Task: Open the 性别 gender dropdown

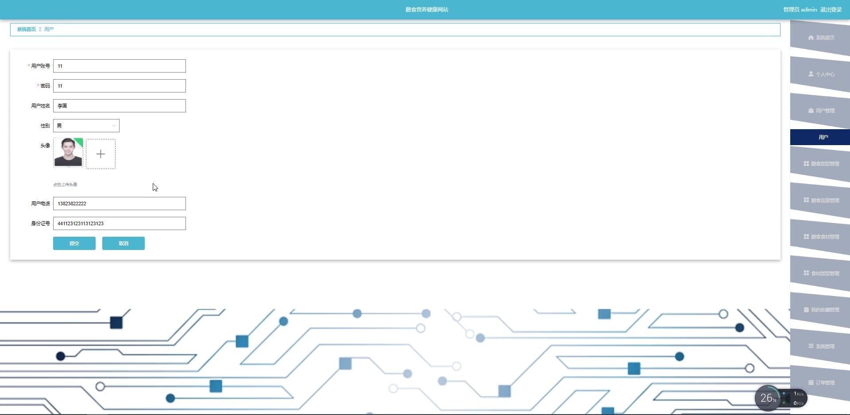Action: coord(86,126)
